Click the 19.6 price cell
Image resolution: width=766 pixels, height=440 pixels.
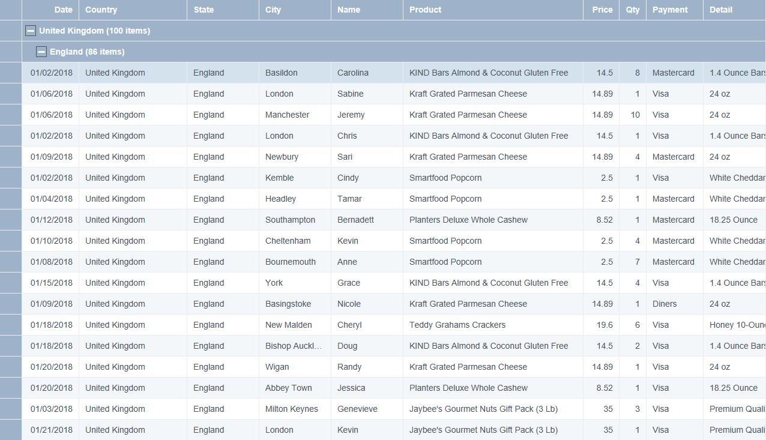601,325
